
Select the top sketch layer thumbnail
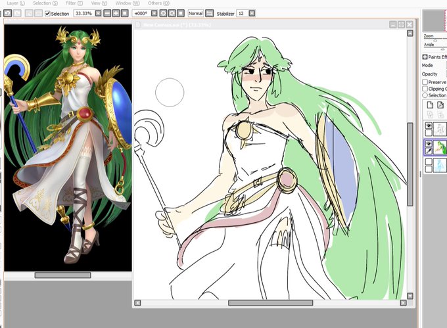[x=440, y=129]
